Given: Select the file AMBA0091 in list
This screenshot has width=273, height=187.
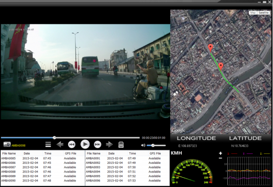Looking at the screenshot, I should click(x=127, y=158).
